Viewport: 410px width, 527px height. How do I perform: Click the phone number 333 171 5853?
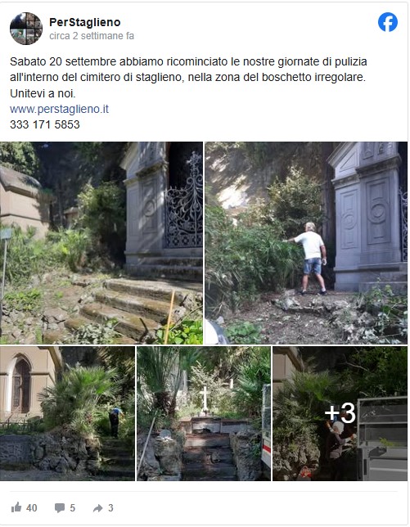(45, 124)
